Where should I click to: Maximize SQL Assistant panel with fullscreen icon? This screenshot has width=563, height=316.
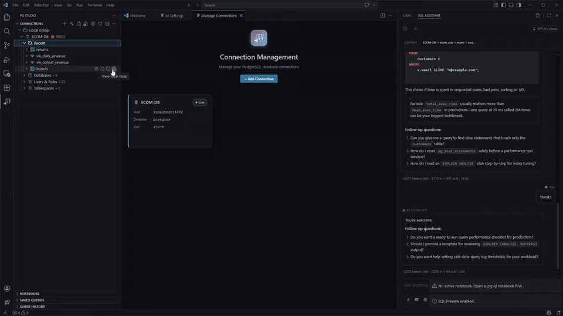549,15
